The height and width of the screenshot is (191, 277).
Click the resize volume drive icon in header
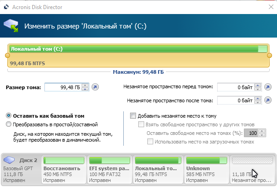pos(11,26)
